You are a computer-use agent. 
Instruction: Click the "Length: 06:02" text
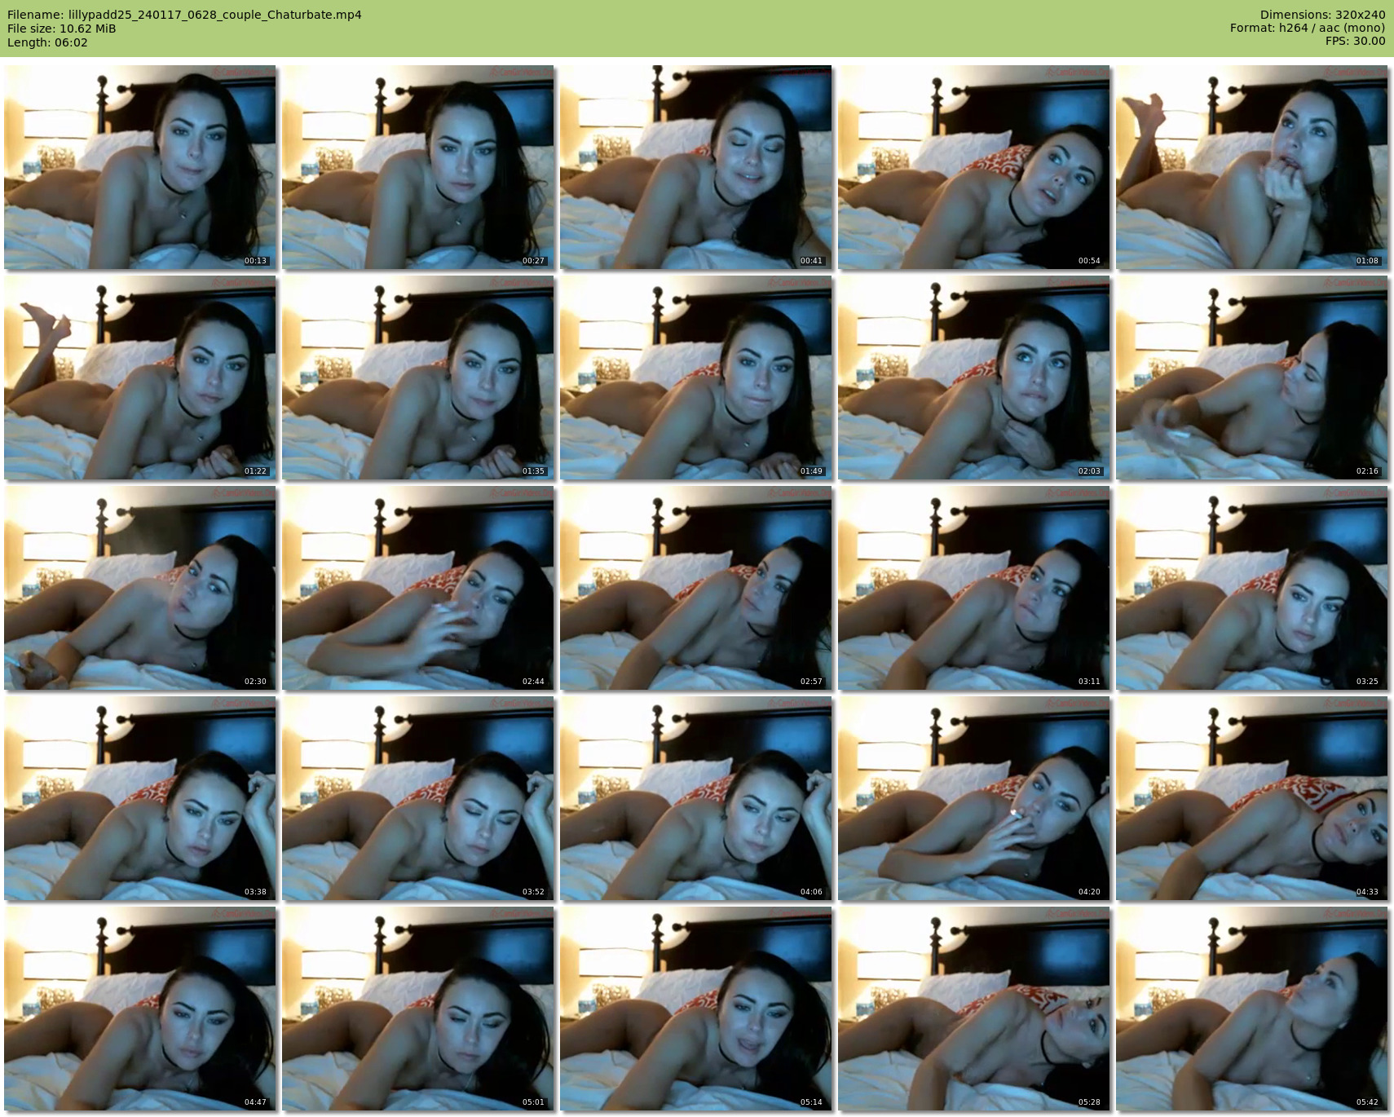(47, 42)
